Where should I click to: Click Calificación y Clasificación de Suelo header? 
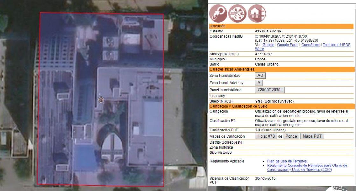281,106
